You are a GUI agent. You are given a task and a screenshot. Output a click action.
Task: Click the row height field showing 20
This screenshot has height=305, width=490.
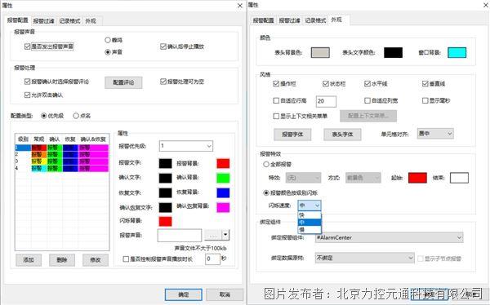point(326,101)
